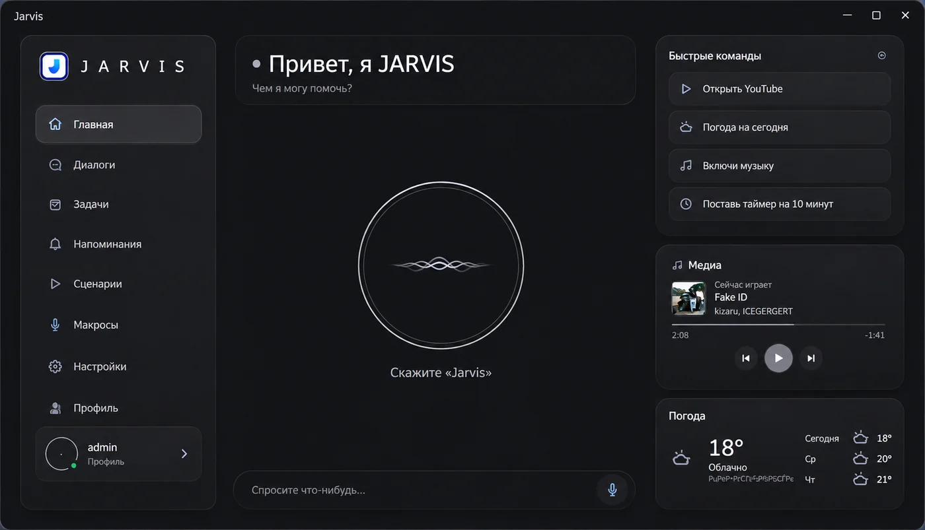Click the large cloudy weather icon
925x530 pixels.
[x=681, y=457]
